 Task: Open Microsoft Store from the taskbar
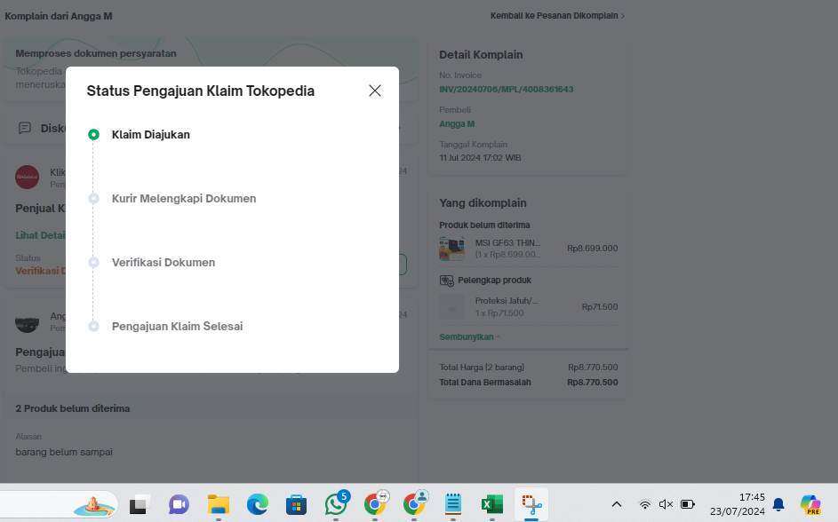(296, 505)
